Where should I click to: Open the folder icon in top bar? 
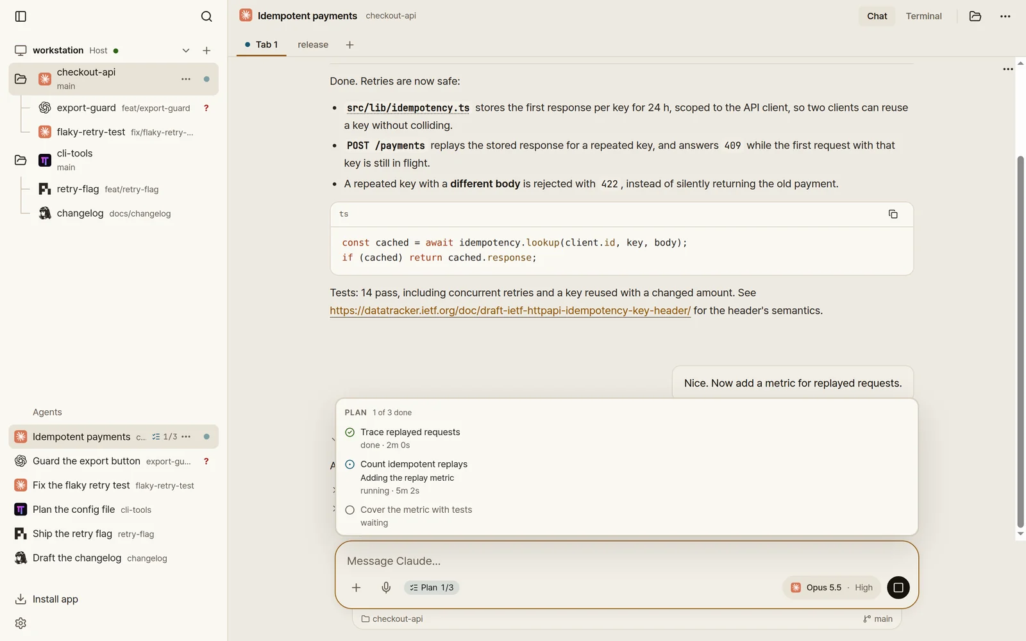975,16
